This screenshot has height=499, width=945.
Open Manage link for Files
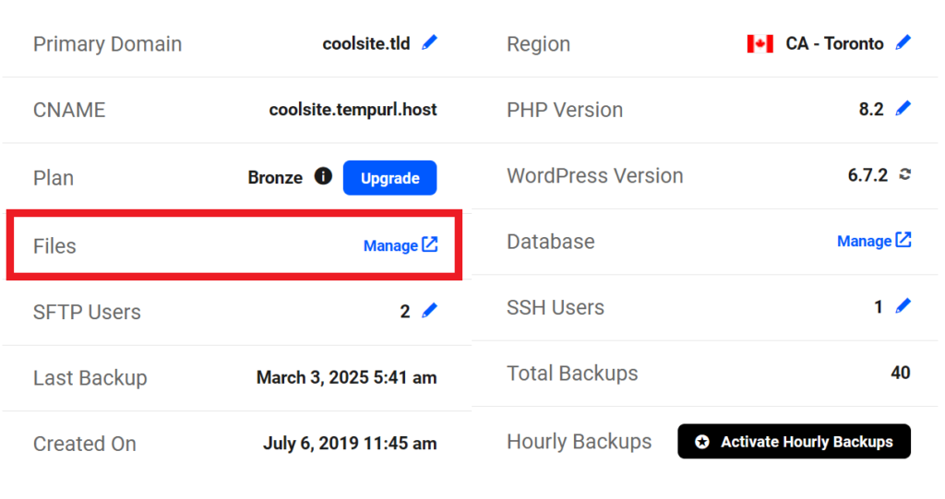pos(401,245)
